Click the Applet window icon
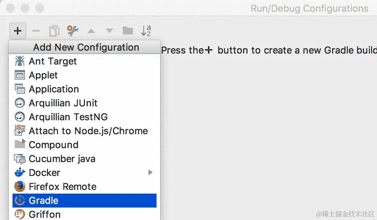The width and height of the screenshot is (377, 220). point(20,75)
